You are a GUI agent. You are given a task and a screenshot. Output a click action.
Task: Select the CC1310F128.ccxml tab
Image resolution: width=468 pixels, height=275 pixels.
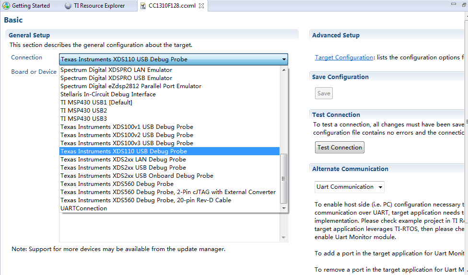point(172,6)
